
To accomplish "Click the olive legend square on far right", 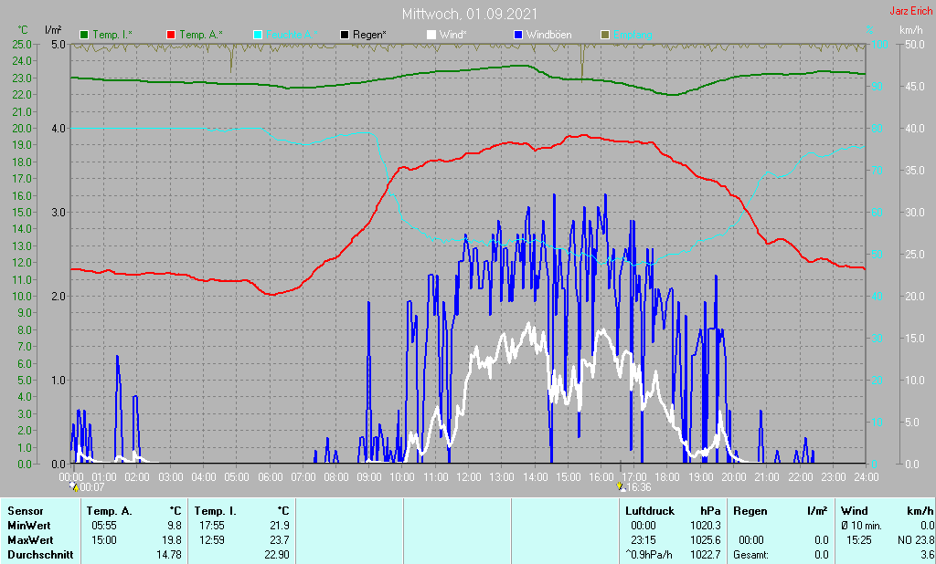I will click(x=604, y=35).
